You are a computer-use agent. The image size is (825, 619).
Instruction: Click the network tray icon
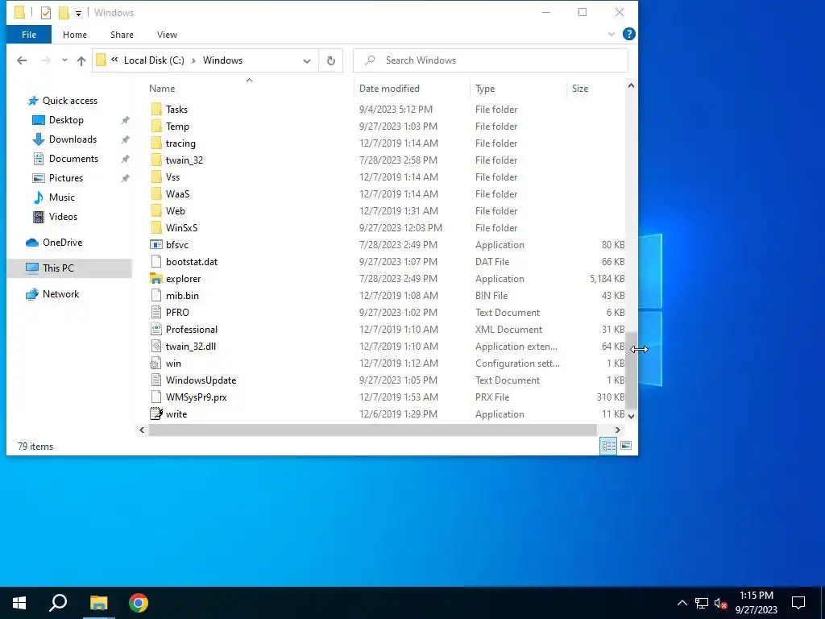coord(702,603)
